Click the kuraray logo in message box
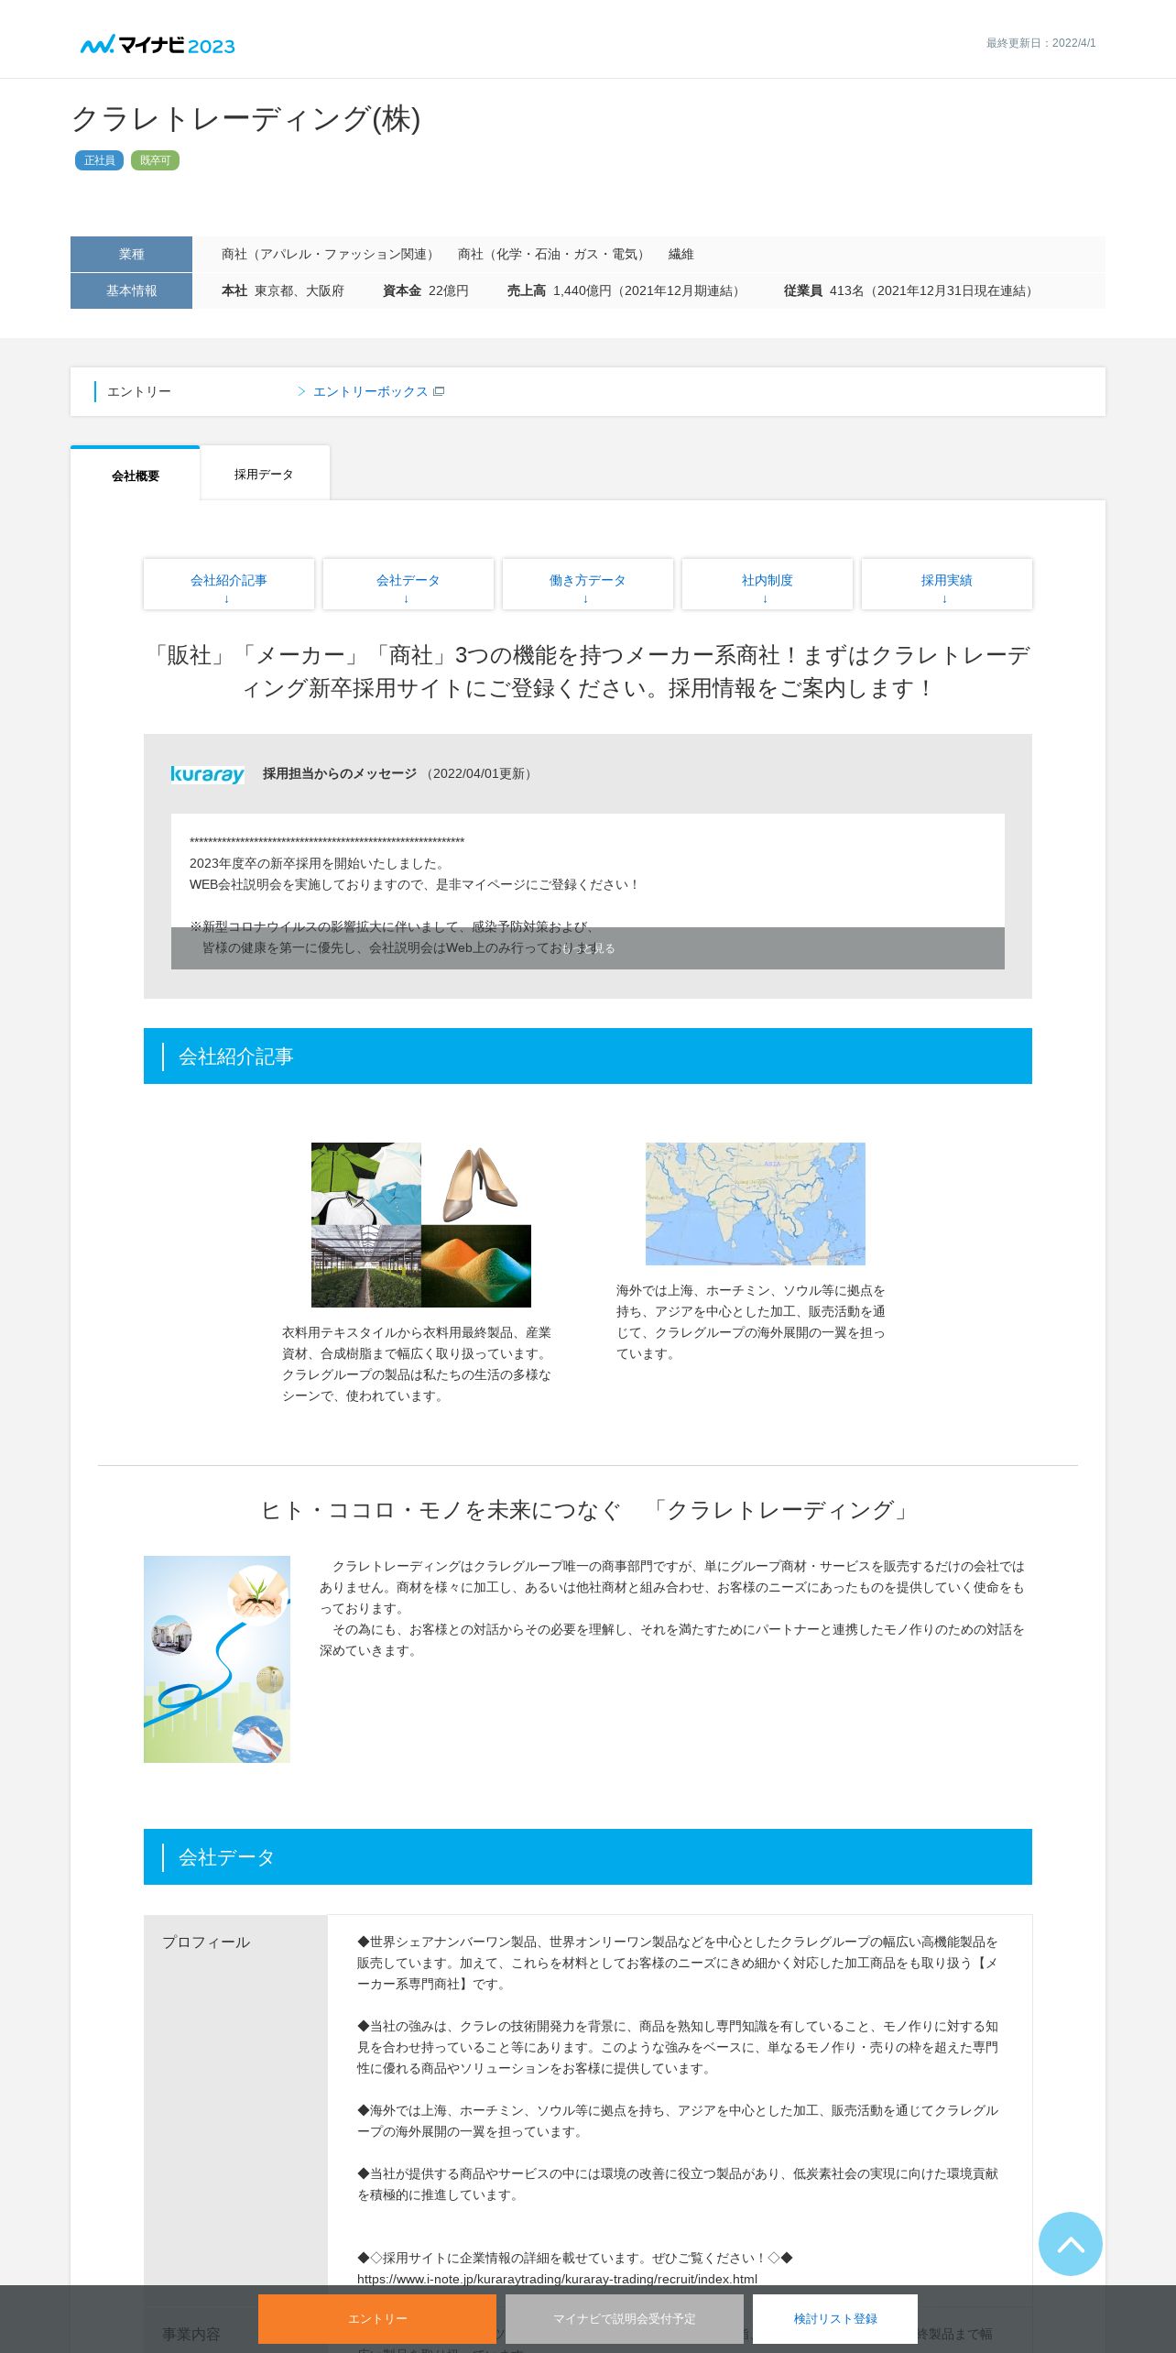Screen dimensions: 1176x2353 point(207,774)
